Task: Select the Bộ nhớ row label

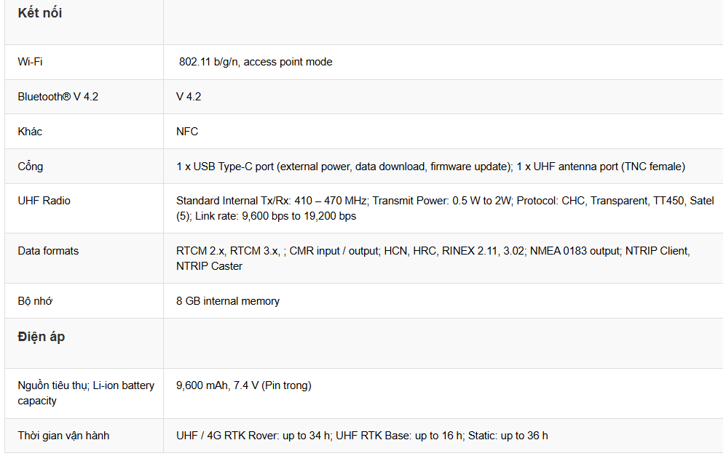Action: click(x=35, y=301)
